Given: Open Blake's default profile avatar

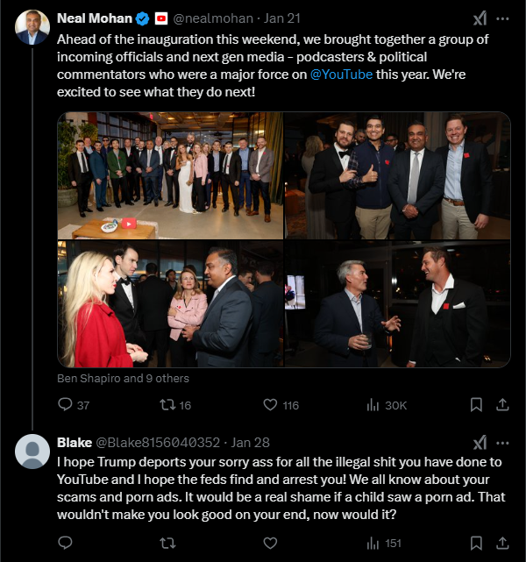Looking at the screenshot, I should [x=32, y=452].
